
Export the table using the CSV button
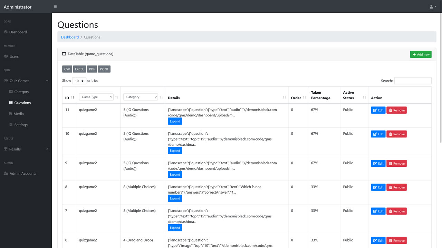67,69
